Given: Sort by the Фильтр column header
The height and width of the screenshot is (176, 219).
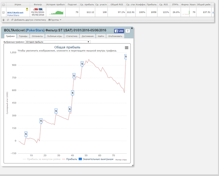Looking at the screenshot, I should [x=38, y=5].
